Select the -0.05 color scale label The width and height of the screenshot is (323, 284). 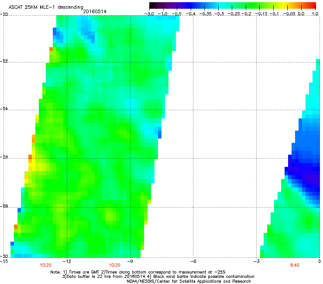[289, 14]
